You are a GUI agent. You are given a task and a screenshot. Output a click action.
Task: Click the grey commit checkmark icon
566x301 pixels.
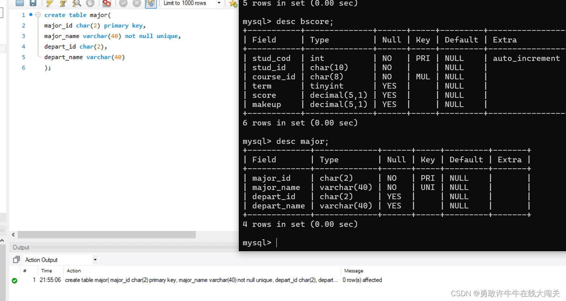click(x=123, y=3)
